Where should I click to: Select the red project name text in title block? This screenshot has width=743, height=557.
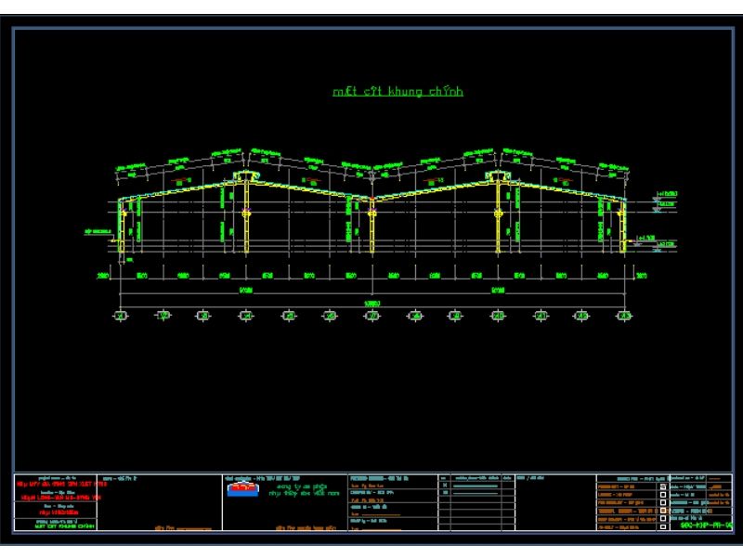(x=58, y=484)
